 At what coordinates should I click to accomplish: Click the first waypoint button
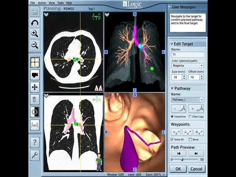point(176,132)
